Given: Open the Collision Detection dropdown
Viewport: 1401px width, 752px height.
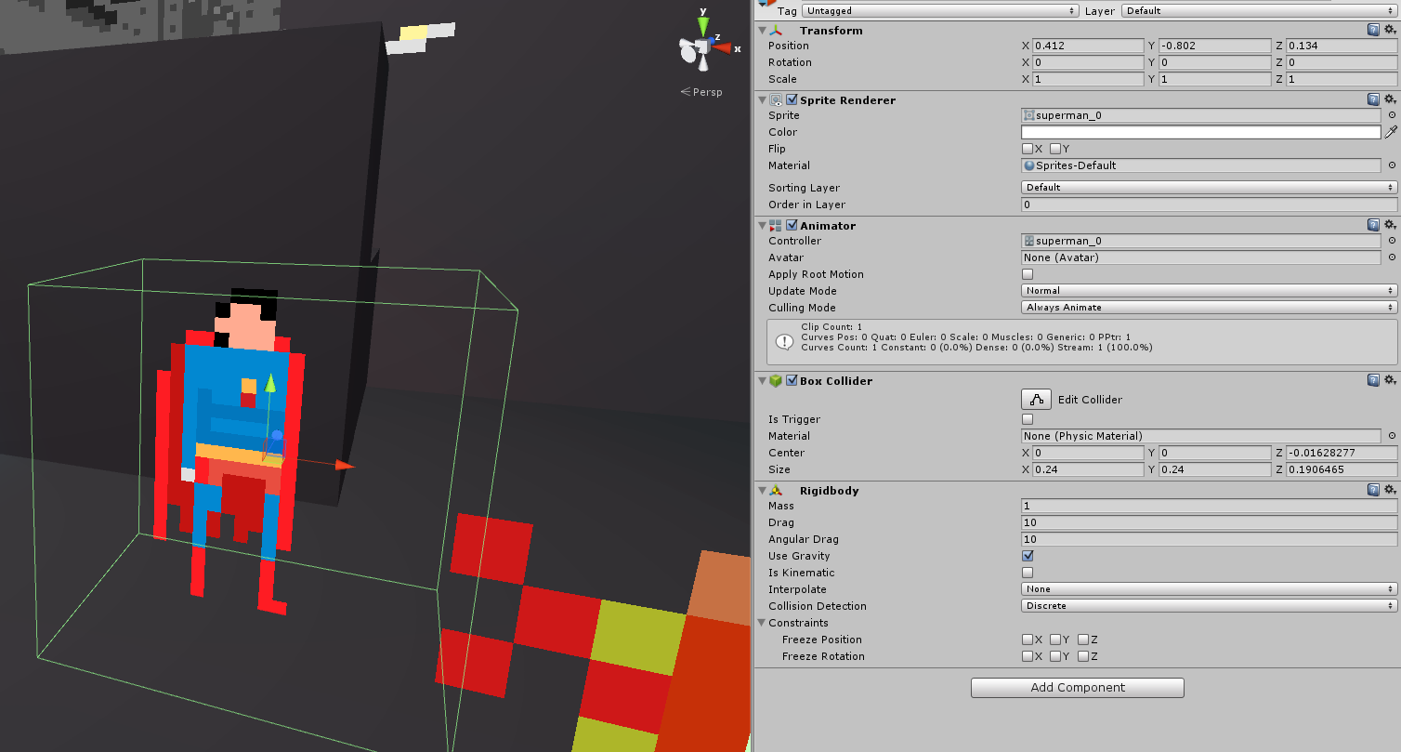Looking at the screenshot, I should (x=1209, y=606).
